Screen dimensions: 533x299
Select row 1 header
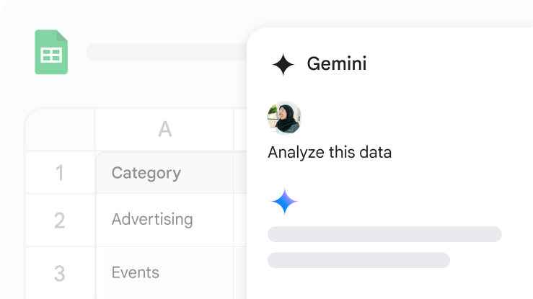tap(60, 173)
